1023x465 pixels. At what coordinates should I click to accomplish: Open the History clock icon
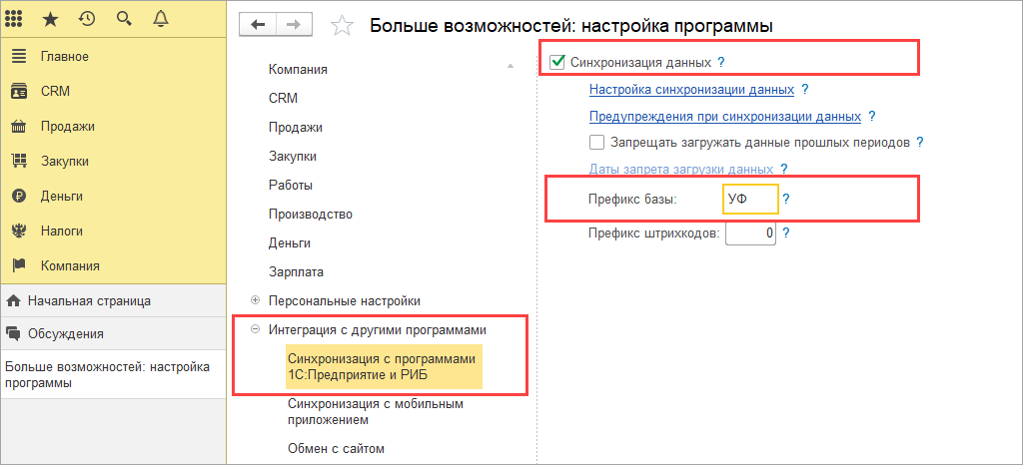coord(87,19)
